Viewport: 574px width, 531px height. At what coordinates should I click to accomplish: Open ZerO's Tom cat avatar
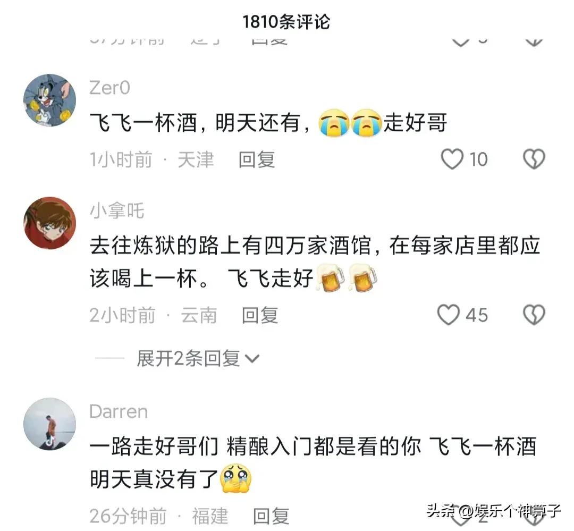50,100
